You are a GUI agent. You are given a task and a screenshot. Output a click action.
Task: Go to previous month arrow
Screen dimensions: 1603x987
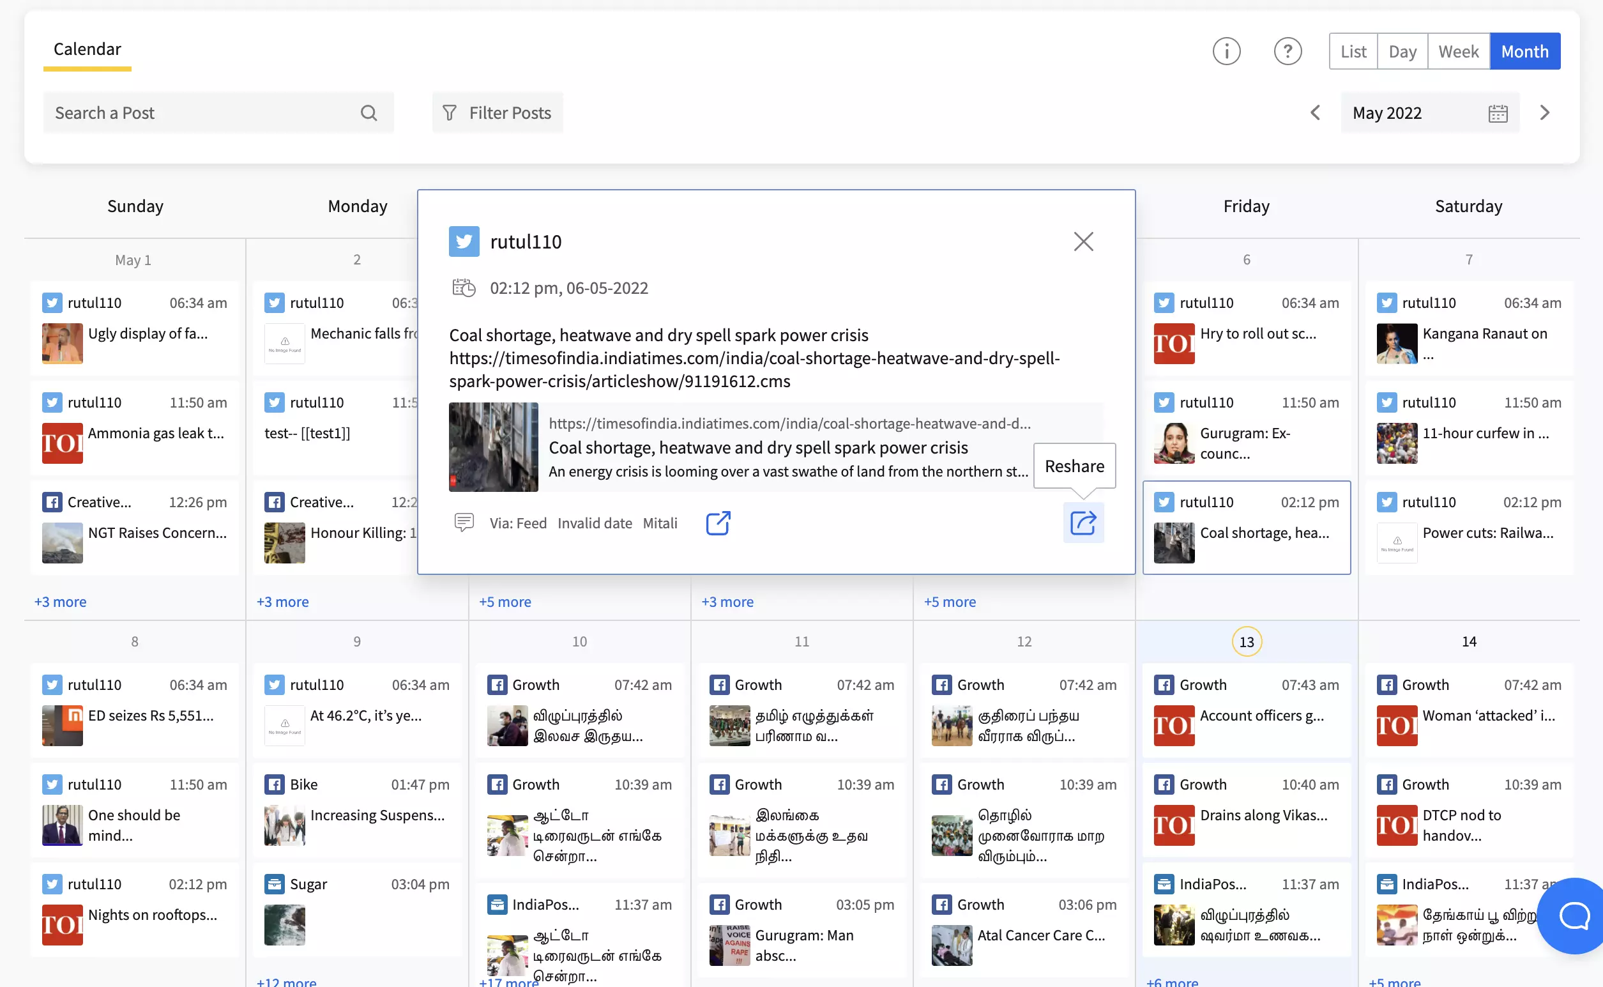[x=1314, y=112]
